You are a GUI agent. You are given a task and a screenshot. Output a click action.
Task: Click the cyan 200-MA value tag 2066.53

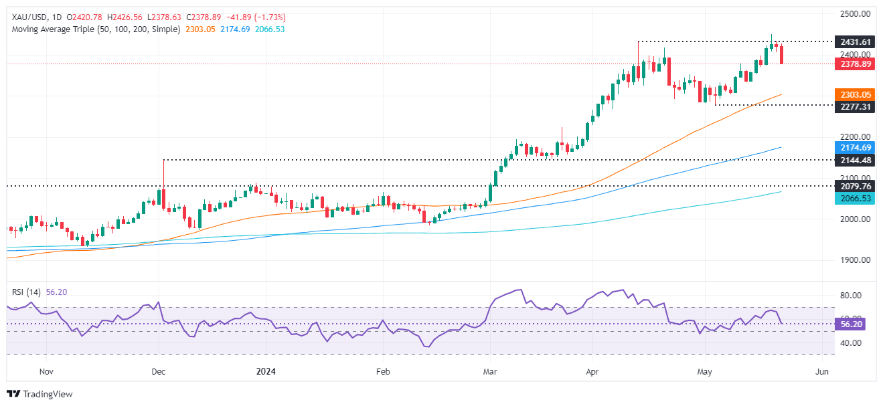pyautogui.click(x=852, y=199)
